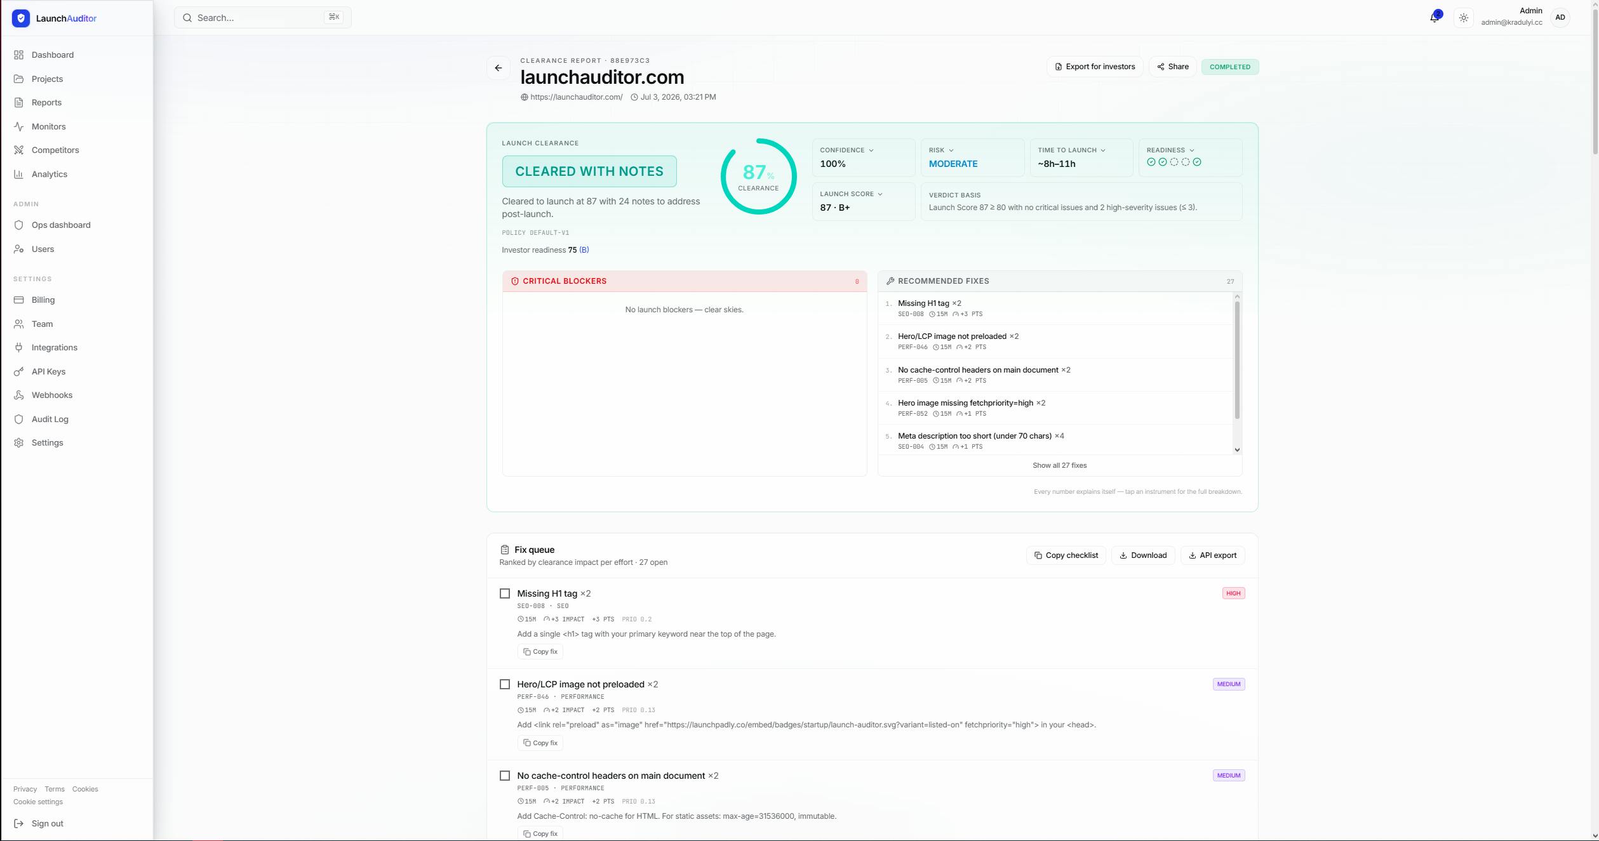
Task: Click the Analytics bar chart icon
Action: pos(19,175)
